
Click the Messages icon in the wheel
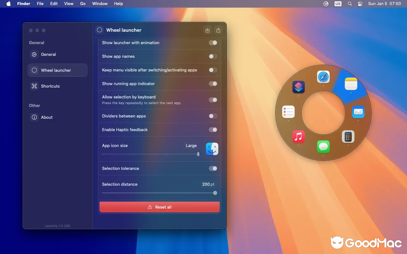(x=323, y=147)
